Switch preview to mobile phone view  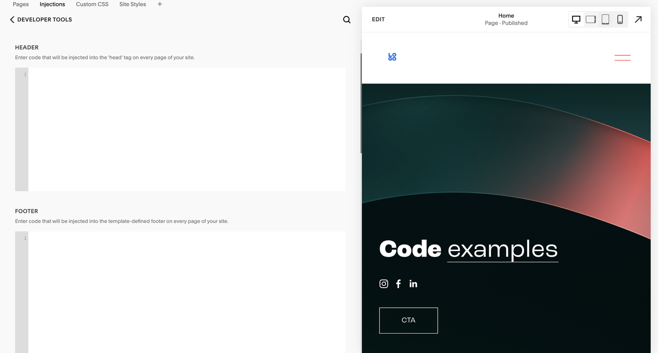click(620, 19)
